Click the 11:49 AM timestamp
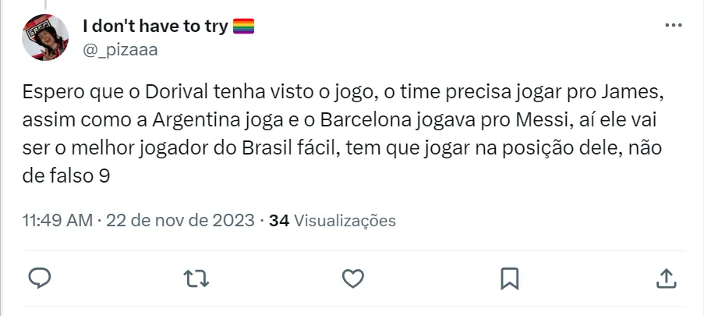The height and width of the screenshot is (316, 704). coord(57,221)
